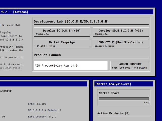Click the '$D.E.S.I.G.N Points: 3' stat
This screenshot has height=121, width=162.
pos(45,110)
